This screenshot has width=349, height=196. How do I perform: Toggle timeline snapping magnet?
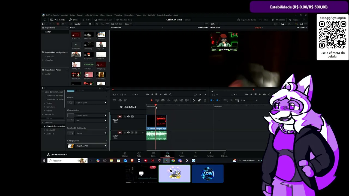tap(194, 100)
